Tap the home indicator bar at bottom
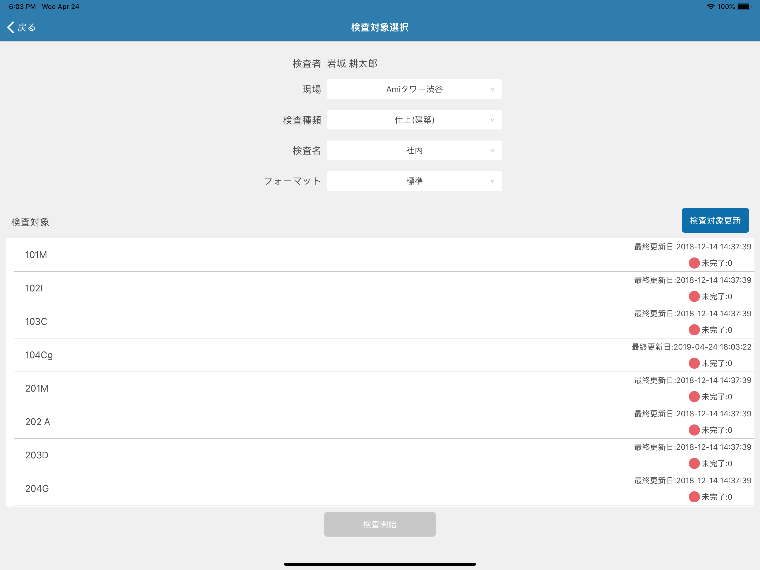 [380, 564]
